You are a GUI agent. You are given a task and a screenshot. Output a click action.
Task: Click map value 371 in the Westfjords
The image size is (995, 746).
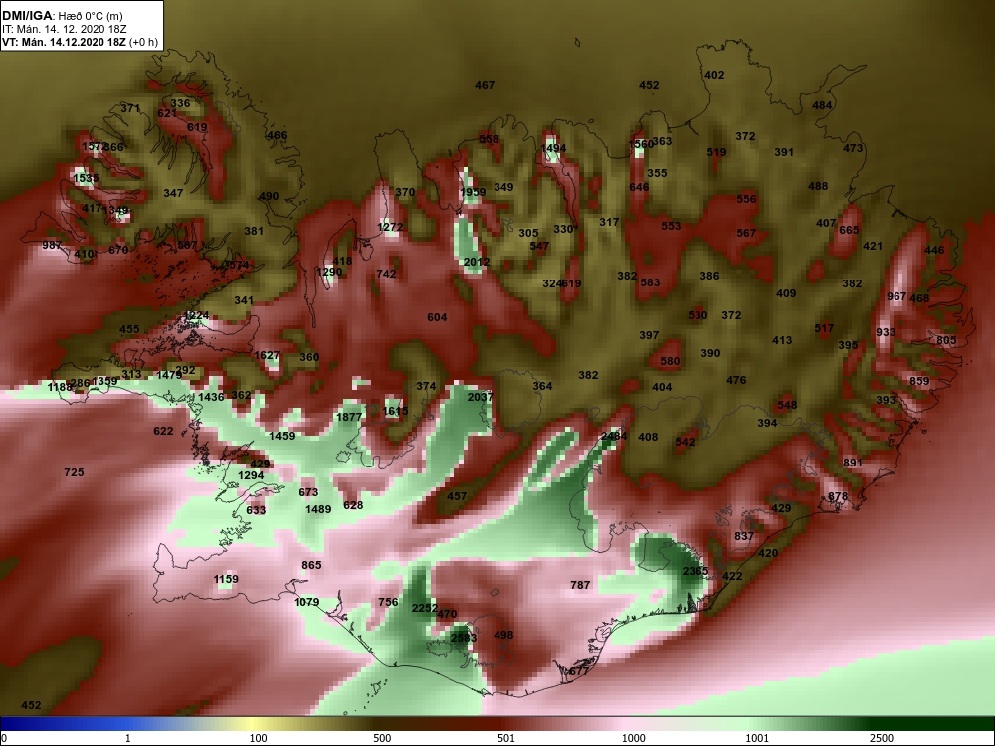pos(130,109)
